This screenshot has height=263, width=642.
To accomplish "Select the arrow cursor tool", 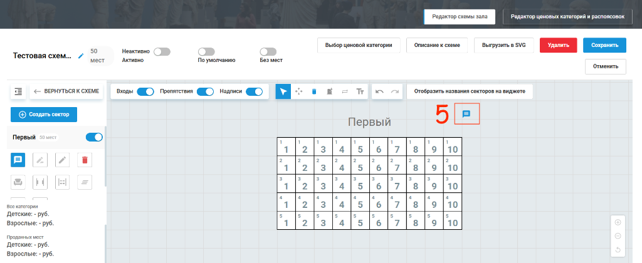I will [x=283, y=91].
